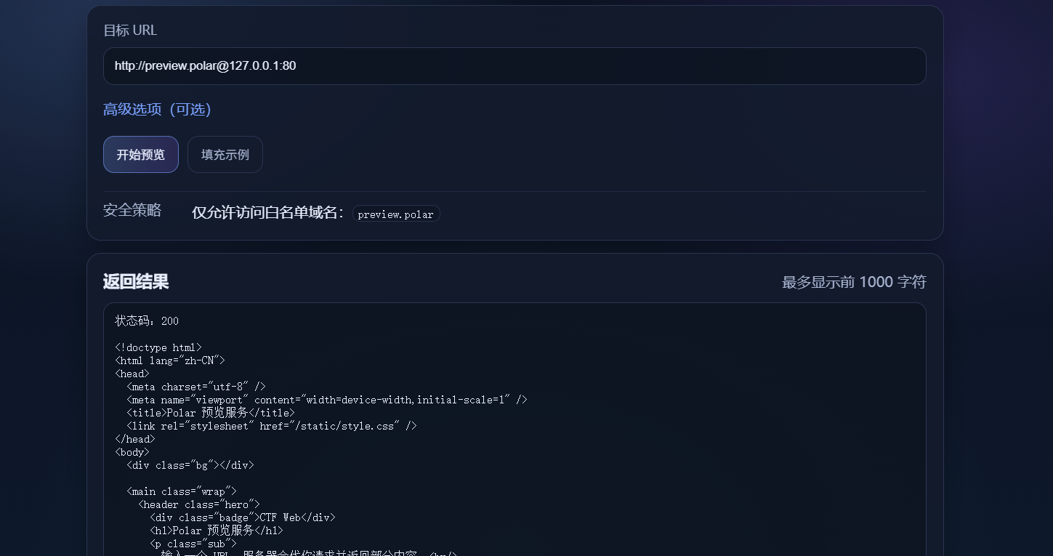Expand the 高级选项 (可选) section
Image resolution: width=1053 pixels, height=556 pixels.
(x=157, y=109)
